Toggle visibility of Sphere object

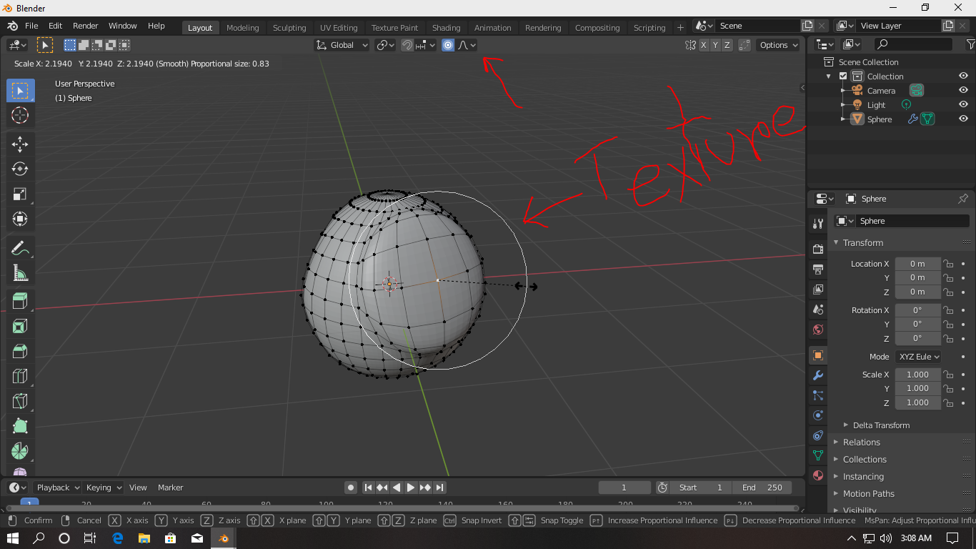point(963,119)
